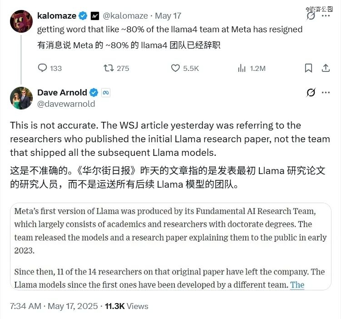341x319 pixels.
Task: Click the 11.3K Views count
Action: (x=127, y=306)
